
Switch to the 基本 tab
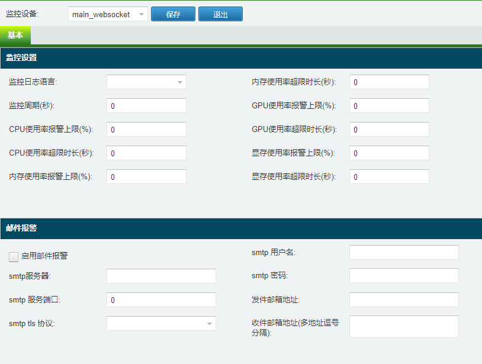tap(15, 36)
